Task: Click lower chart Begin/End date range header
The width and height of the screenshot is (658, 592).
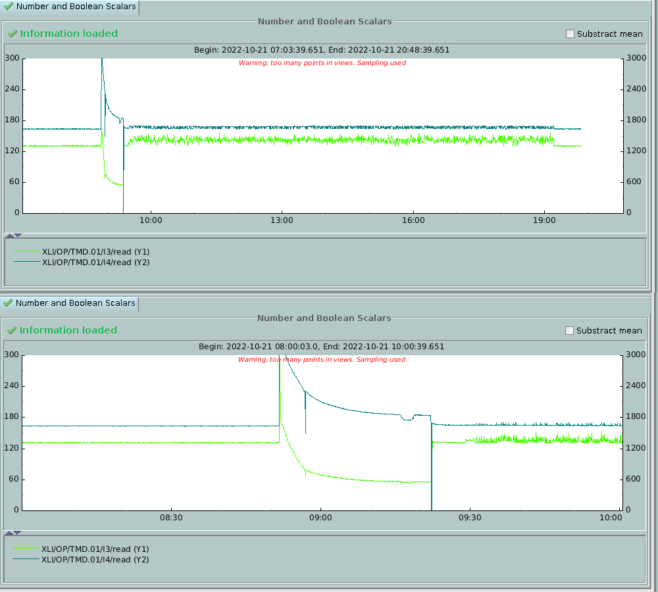Action: (321, 347)
